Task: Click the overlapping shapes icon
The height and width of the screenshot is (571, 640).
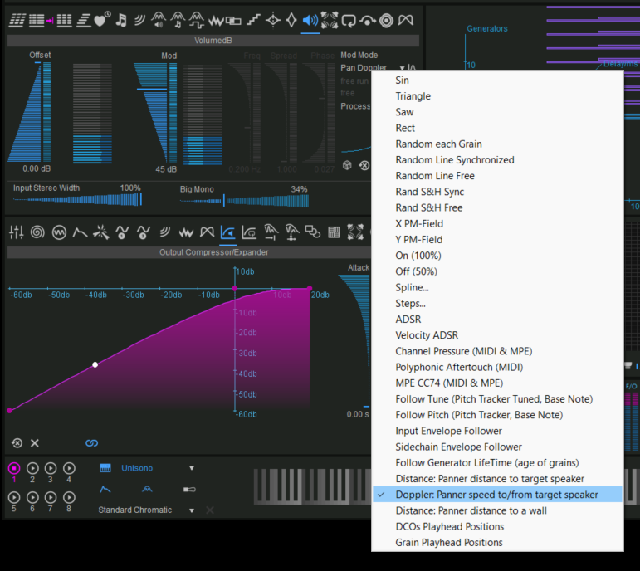Action: [313, 232]
